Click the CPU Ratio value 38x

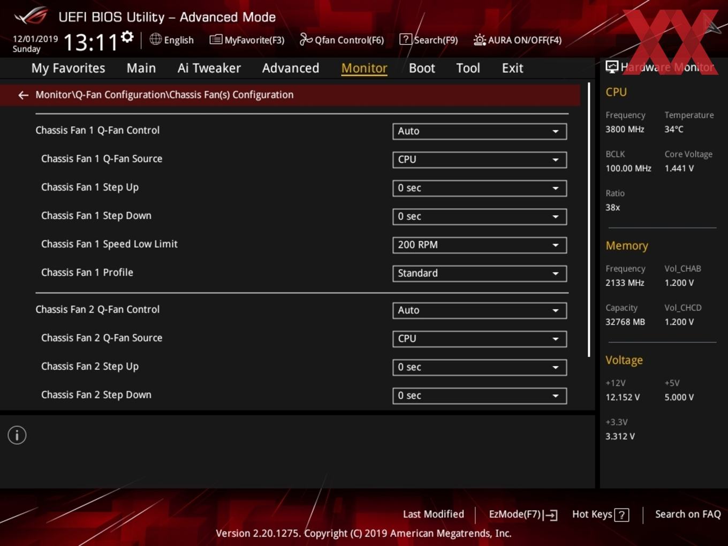click(x=612, y=207)
